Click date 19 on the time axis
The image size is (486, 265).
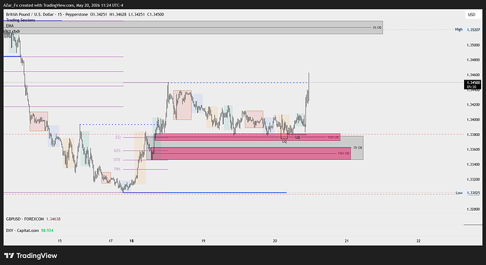204,241
